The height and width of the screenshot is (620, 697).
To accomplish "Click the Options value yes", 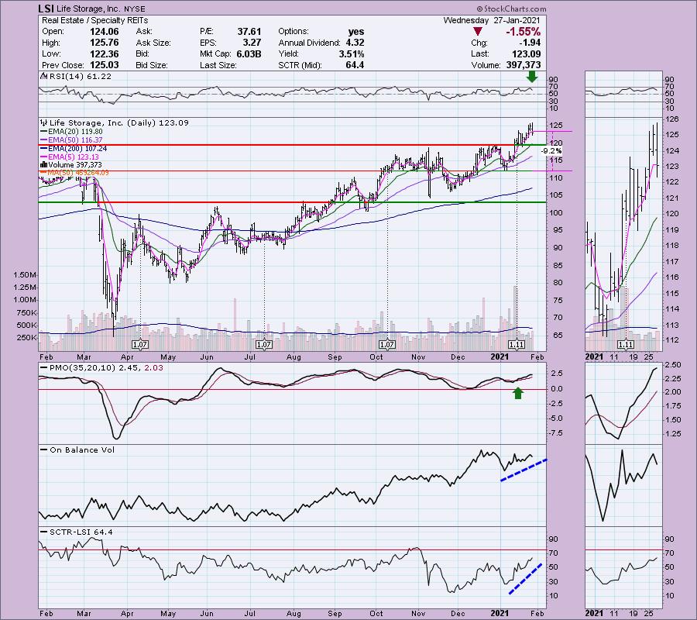I will point(356,32).
